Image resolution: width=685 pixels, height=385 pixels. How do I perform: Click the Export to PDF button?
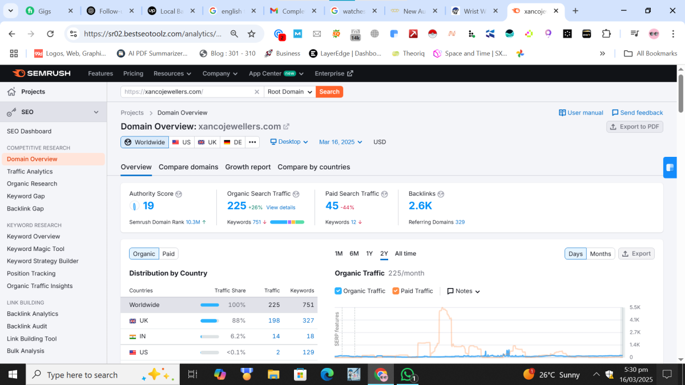coord(634,127)
